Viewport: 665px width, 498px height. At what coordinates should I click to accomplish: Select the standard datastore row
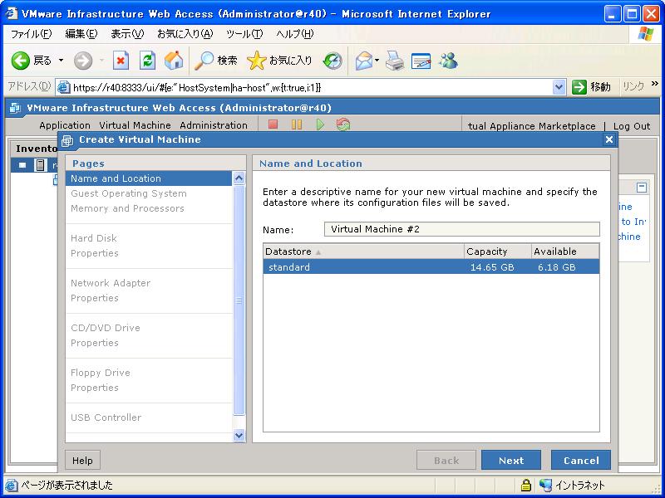[x=431, y=267]
